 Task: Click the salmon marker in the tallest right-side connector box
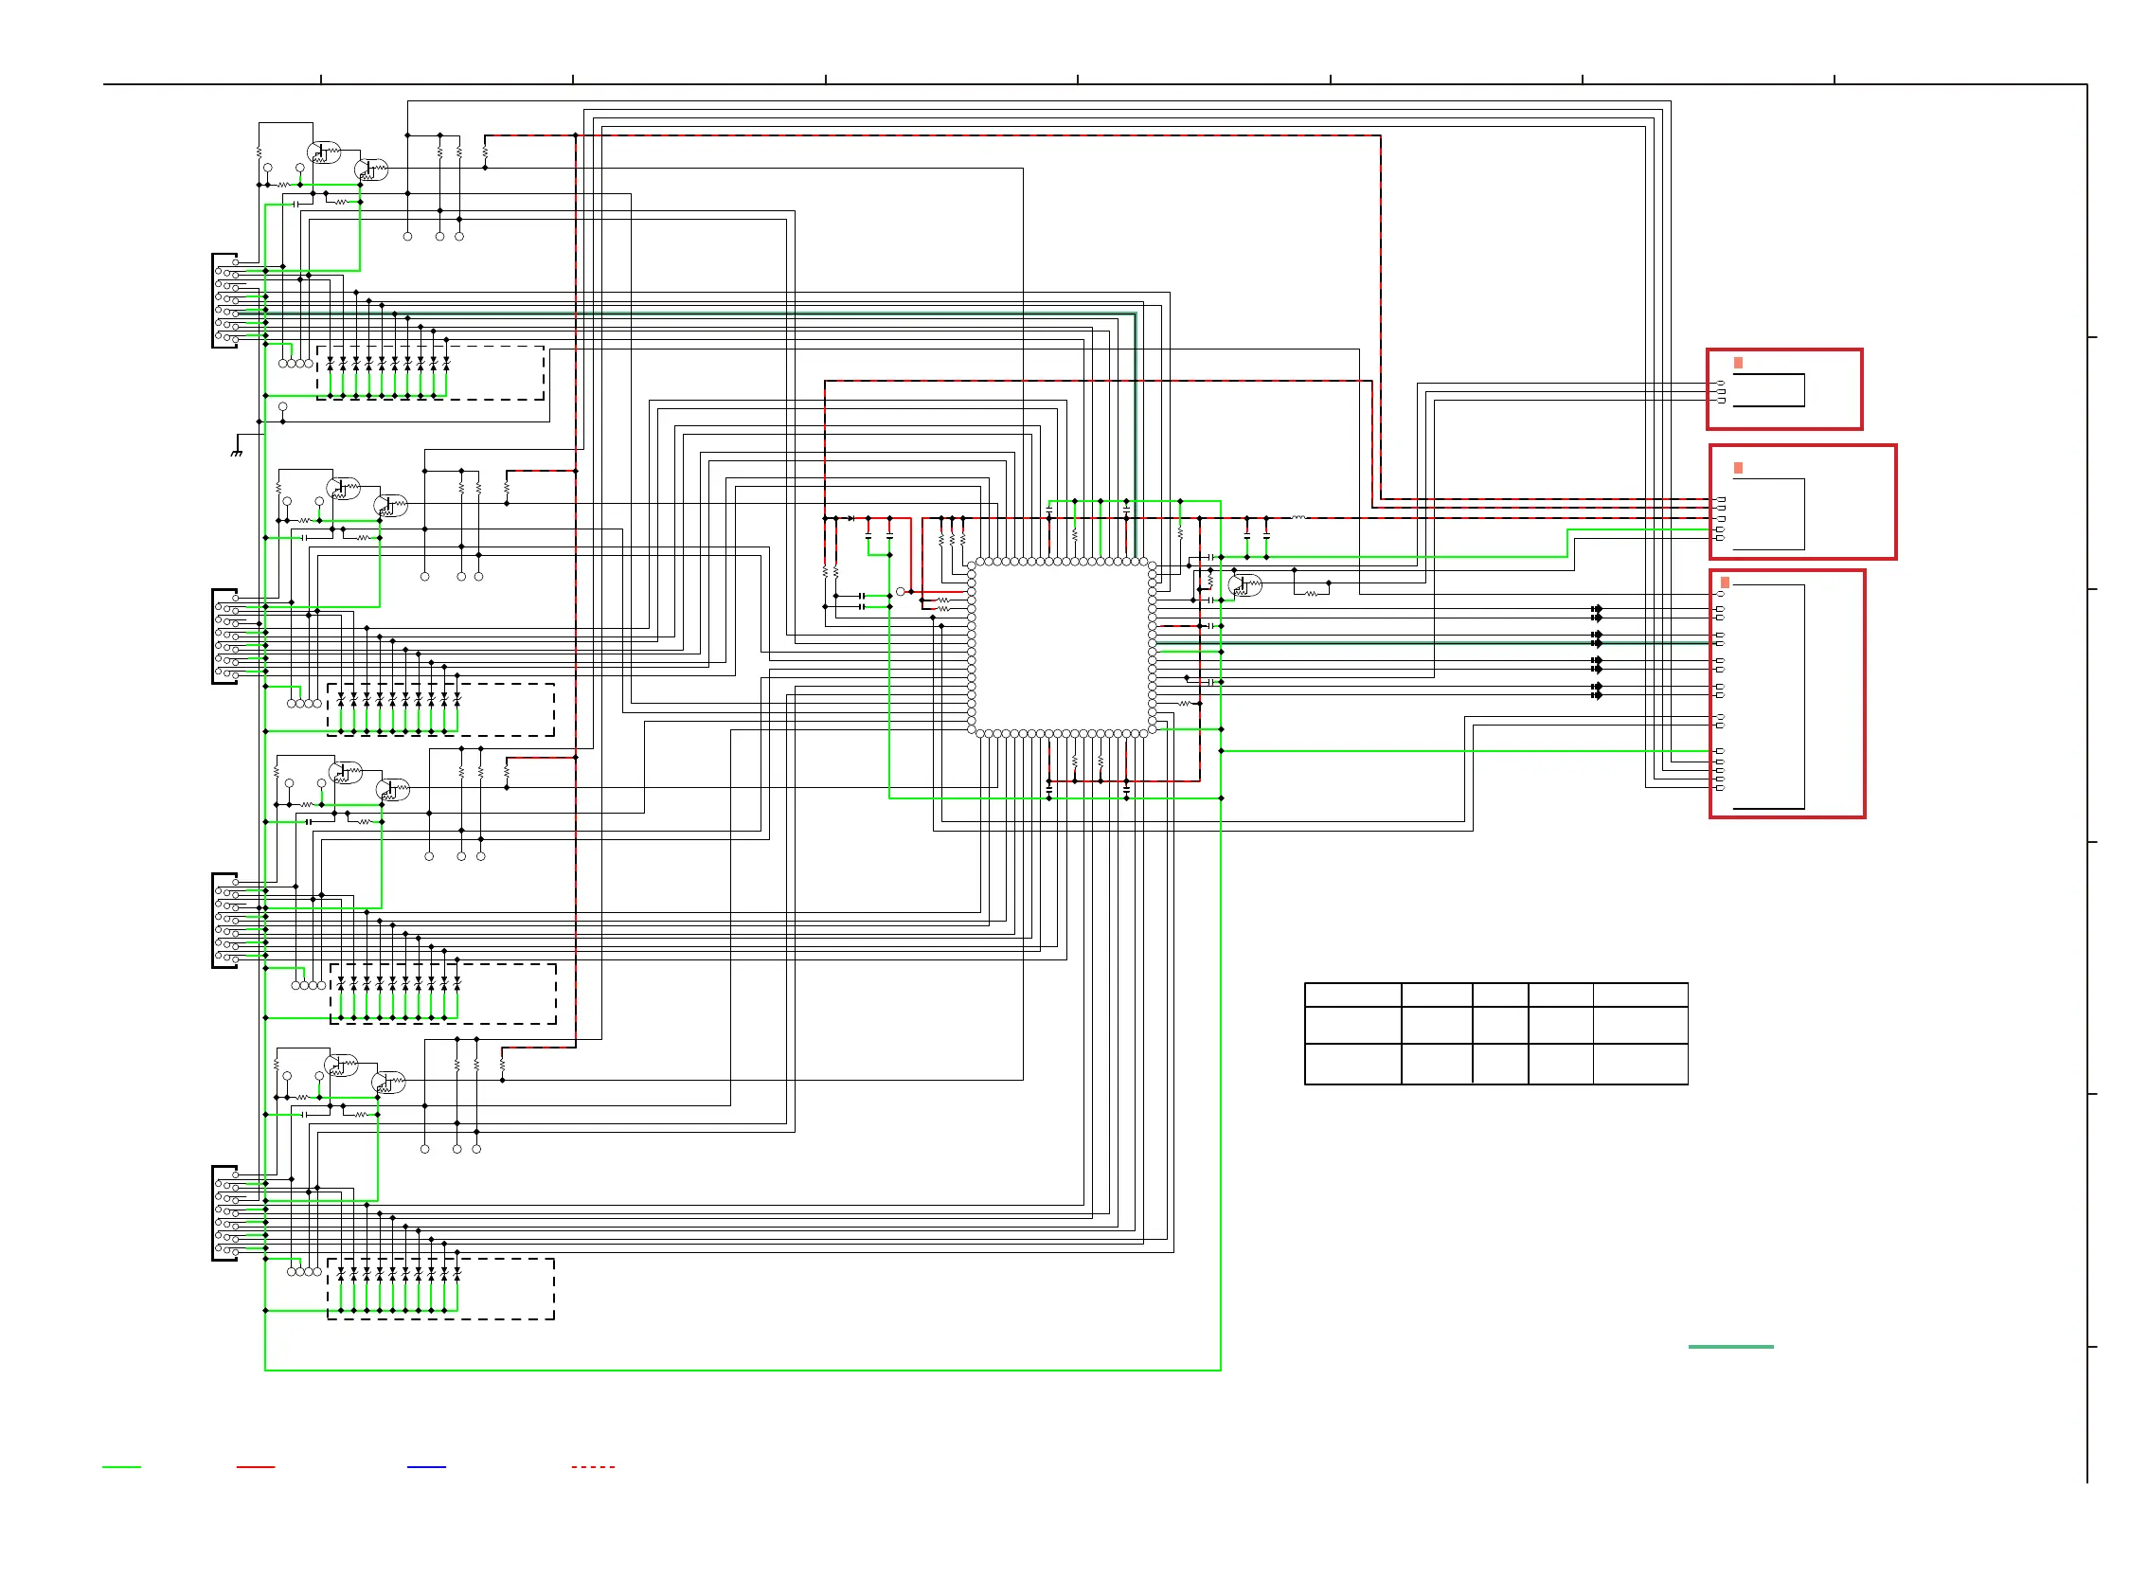[x=1725, y=582]
